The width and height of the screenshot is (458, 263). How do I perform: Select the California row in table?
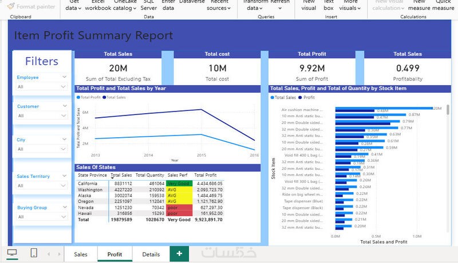coord(150,184)
